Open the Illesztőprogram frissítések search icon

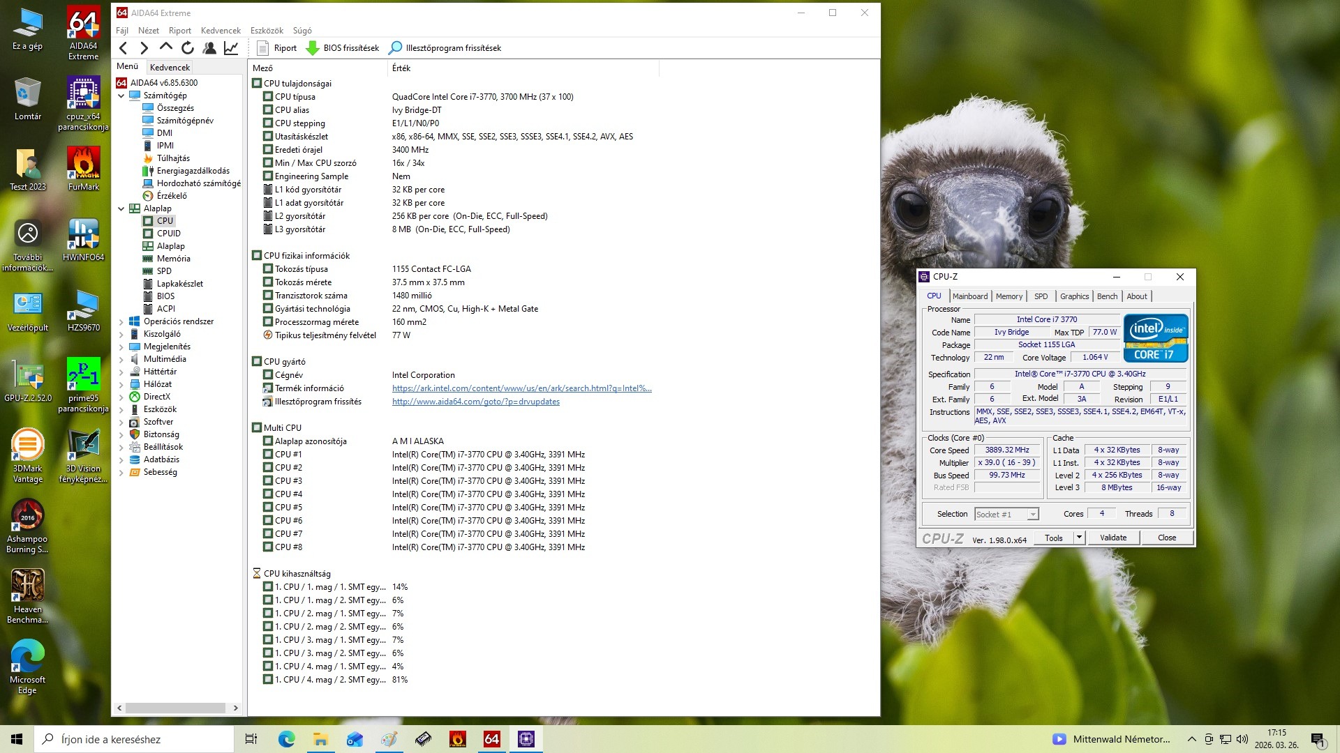click(x=395, y=48)
